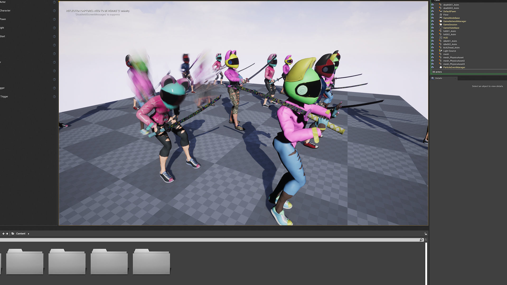The width and height of the screenshot is (507, 285).
Task: Select the Character class entry
Action: click(5, 11)
